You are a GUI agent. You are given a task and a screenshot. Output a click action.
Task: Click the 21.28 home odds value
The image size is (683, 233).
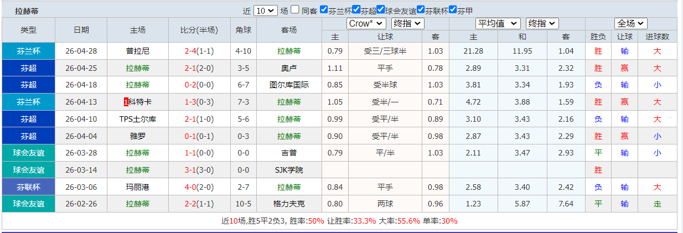tap(474, 51)
